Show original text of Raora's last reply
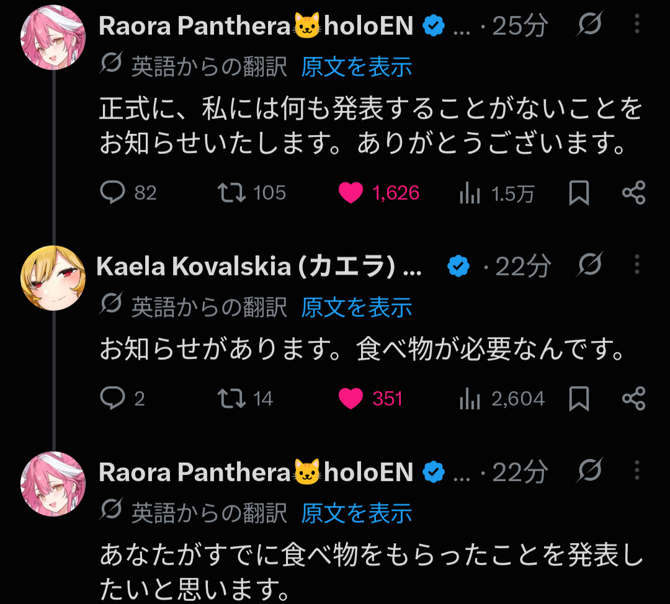 coord(356,513)
